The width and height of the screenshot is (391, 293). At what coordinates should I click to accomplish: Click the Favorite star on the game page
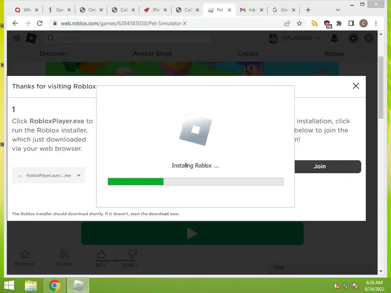pos(24,254)
